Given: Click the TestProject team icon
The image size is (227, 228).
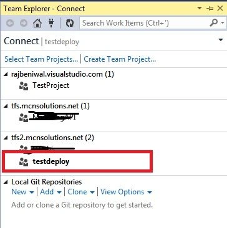Looking at the screenshot, I should (x=24, y=85).
